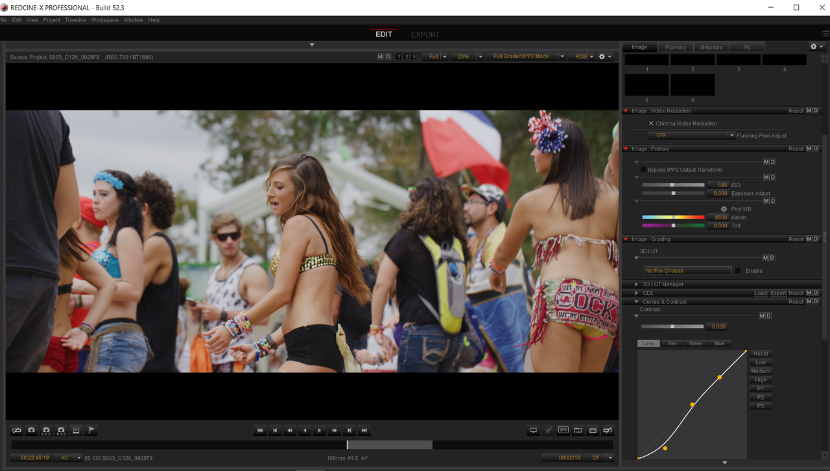Viewport: 830px width, 471px height.
Task: Enable Bypass IPP2 Output Transform
Action: (x=643, y=170)
